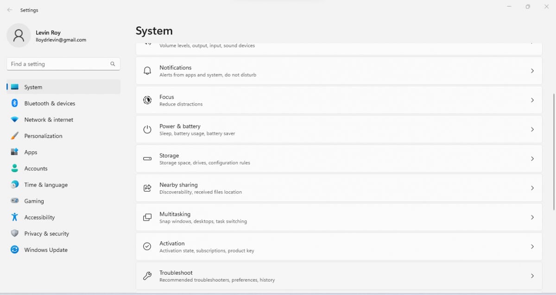
Task: Click the Multitasking windows icon
Action: point(147,217)
